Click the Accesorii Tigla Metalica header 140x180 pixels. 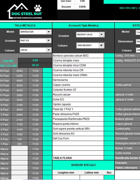pos(83,25)
